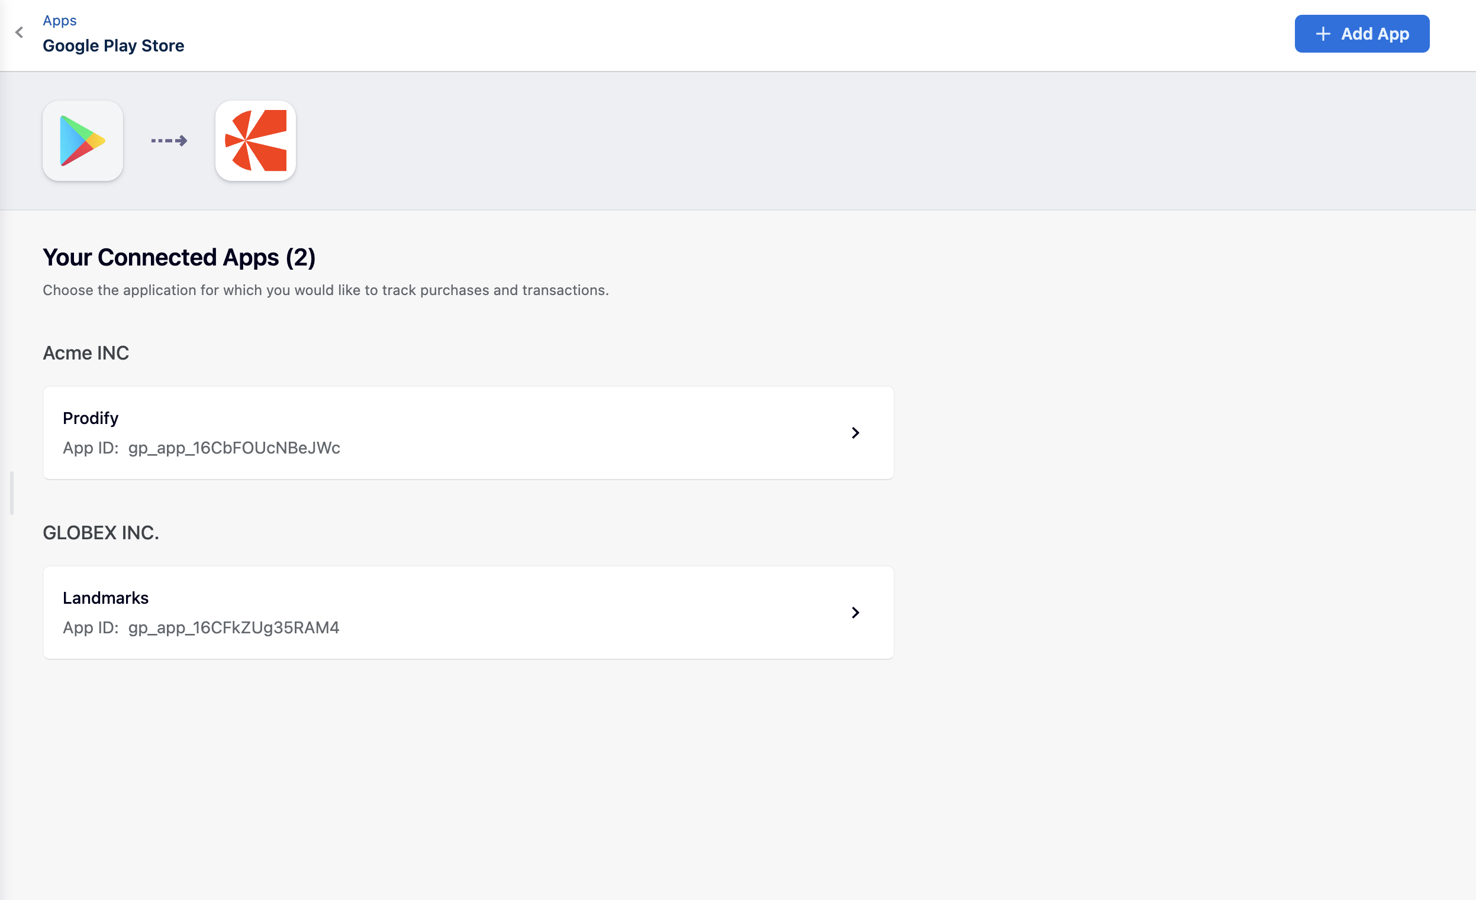Click Prodify App ID gp_app_16CbFOUcNBeJWc
Screen dimensions: 1476x900
[234, 448]
